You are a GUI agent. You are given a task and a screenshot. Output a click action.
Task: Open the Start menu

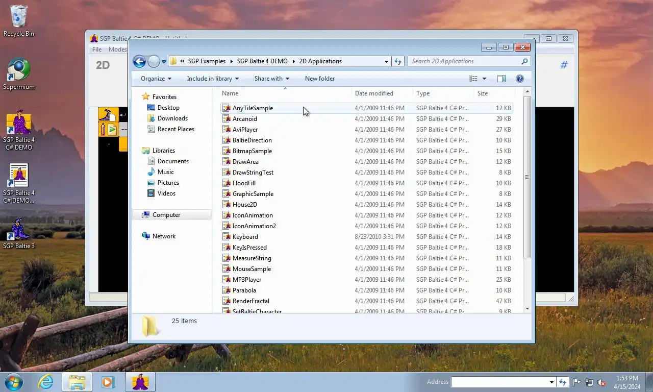pos(14,382)
